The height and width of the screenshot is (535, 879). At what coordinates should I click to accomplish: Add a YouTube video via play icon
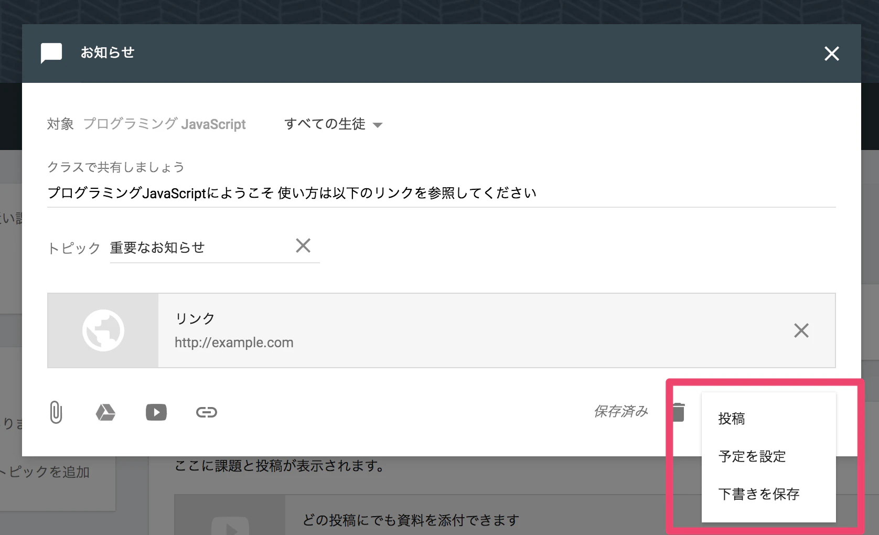pos(156,412)
